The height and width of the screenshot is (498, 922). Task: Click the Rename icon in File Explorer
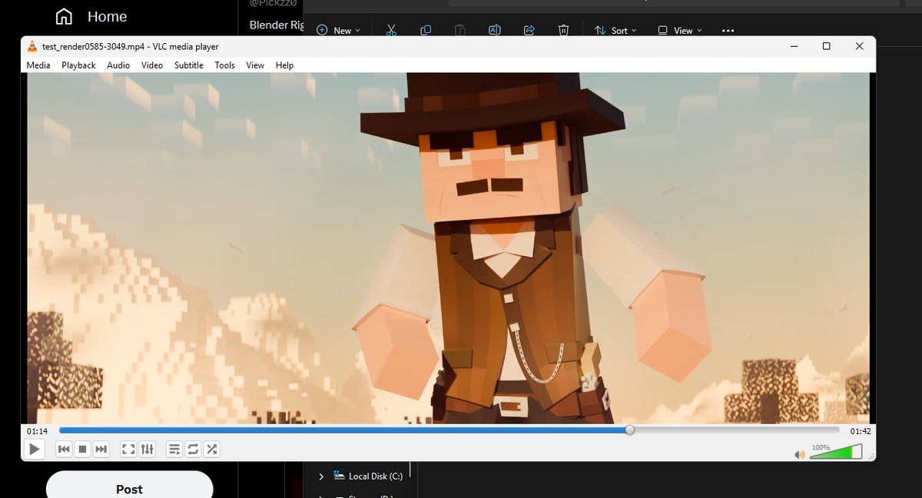pyautogui.click(x=495, y=30)
